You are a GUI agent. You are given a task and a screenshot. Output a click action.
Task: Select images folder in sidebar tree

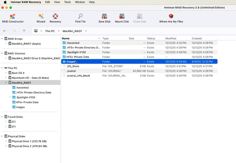click(19, 107)
